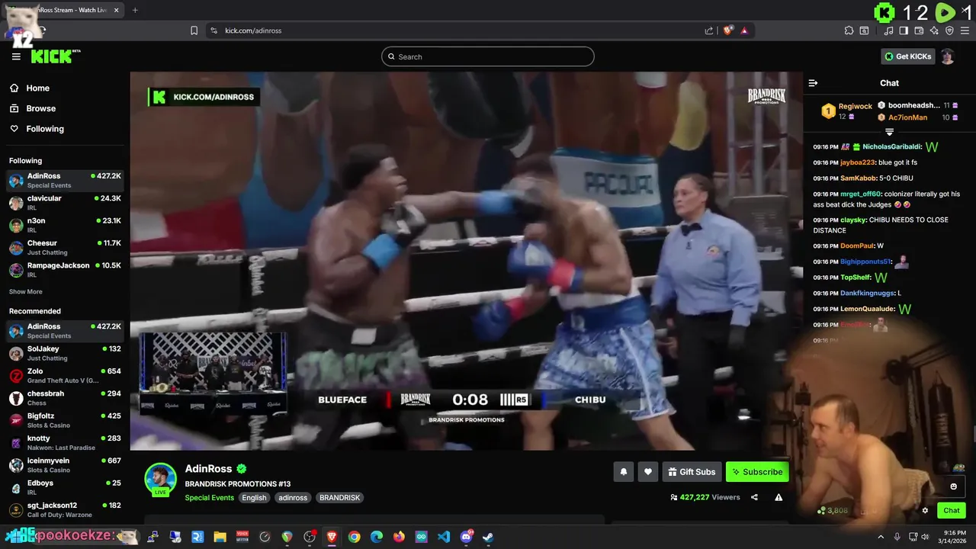This screenshot has width=976, height=549.
Task: Open RampageJackson channel in Following
Action: click(65, 270)
